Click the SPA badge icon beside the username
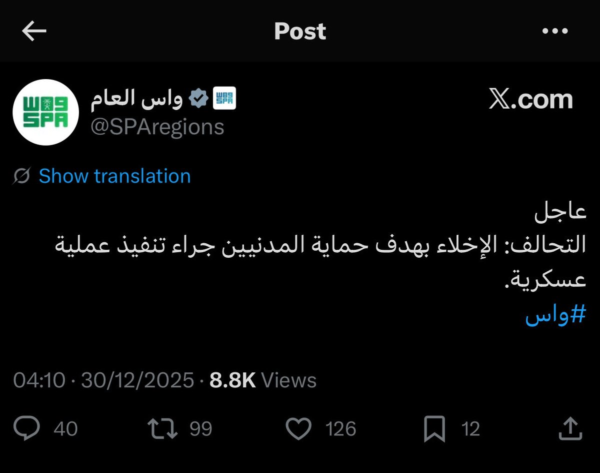This screenshot has width=600, height=473. point(223,98)
